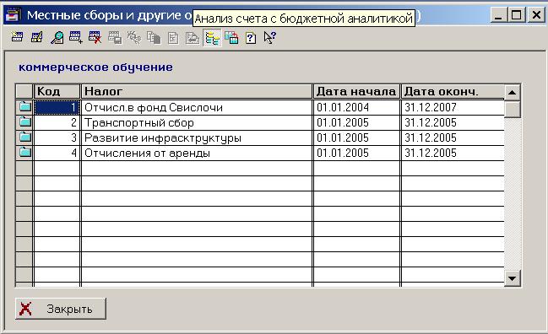Viewport: 548px width, 334px height.
Task: Open account analysis with budget analytics
Action: point(212,38)
